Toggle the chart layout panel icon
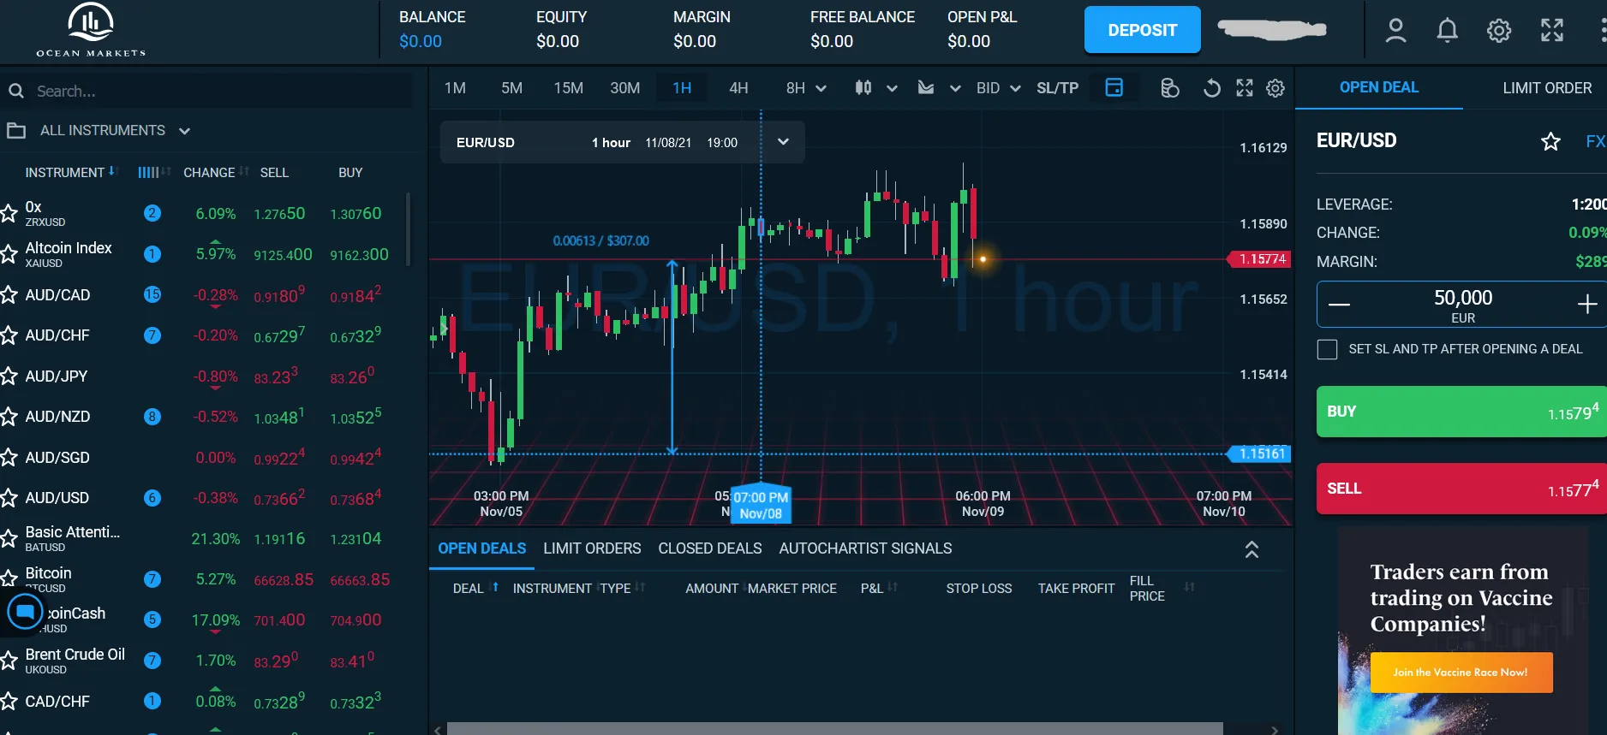 (1114, 87)
